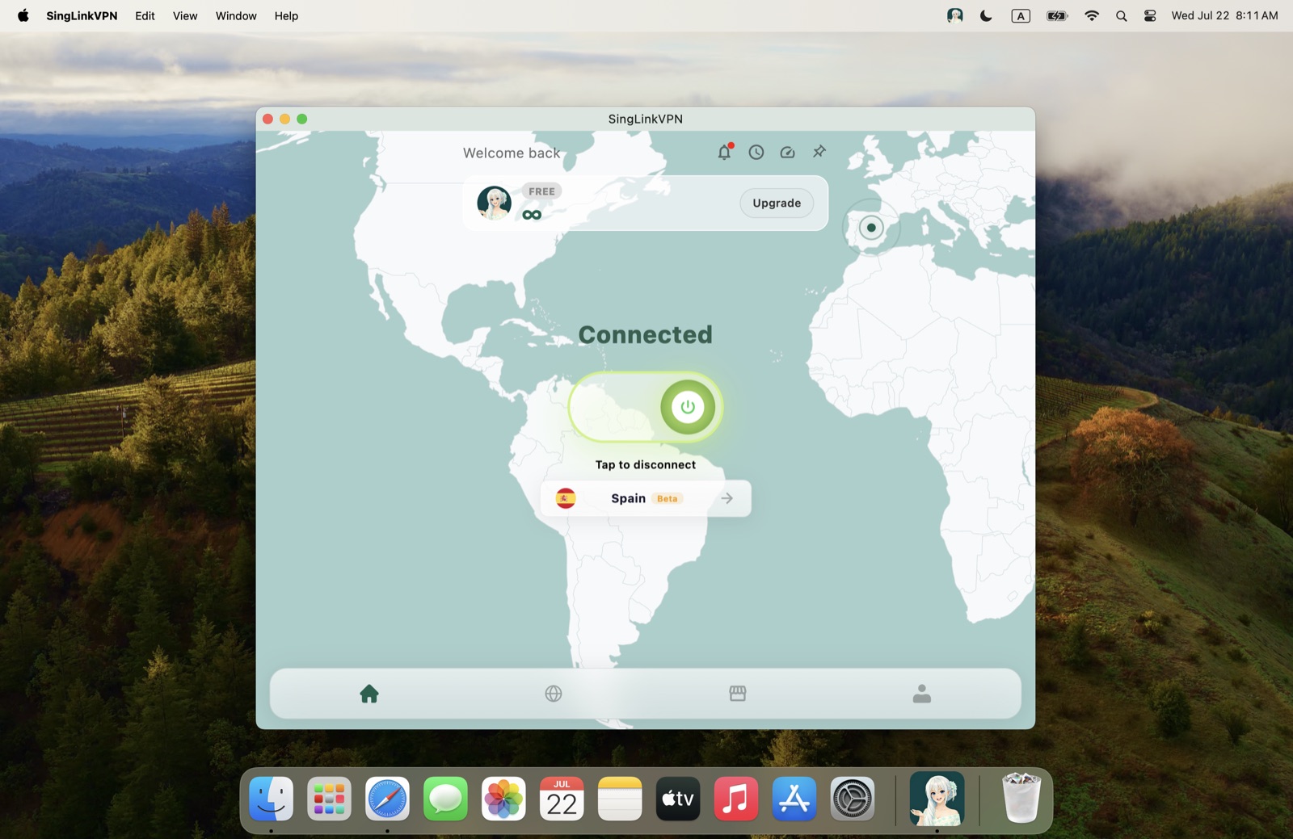
Task: Open Messages from the Dock
Action: point(446,799)
